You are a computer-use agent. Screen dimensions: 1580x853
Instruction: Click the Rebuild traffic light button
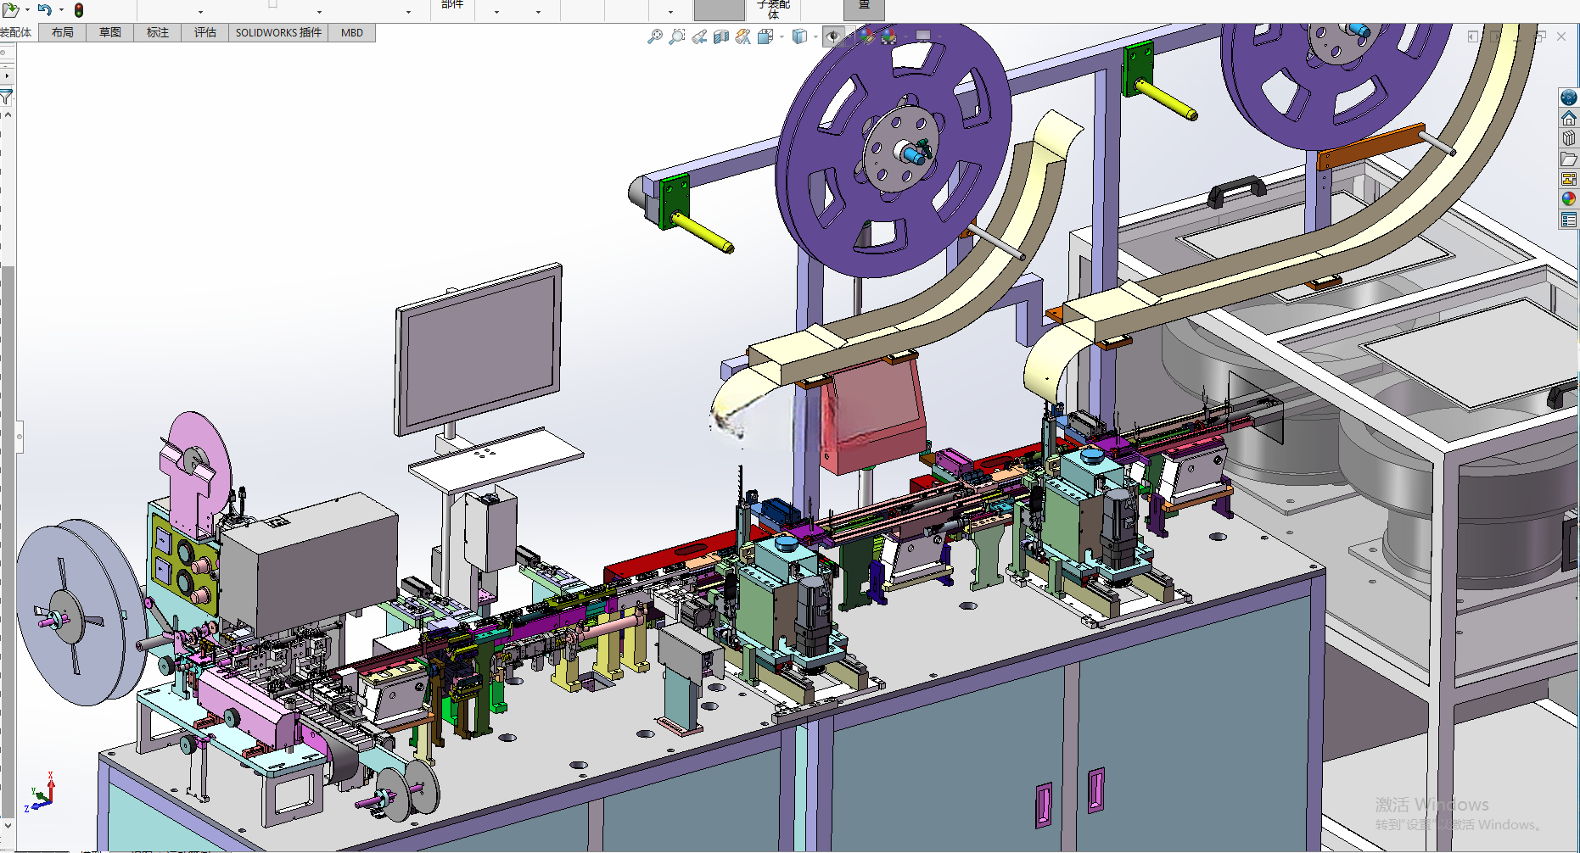pyautogui.click(x=79, y=10)
